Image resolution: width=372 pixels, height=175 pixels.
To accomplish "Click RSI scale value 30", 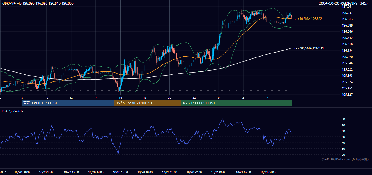I will [343, 149].
